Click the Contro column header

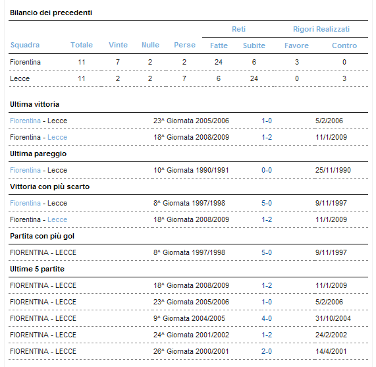344,45
